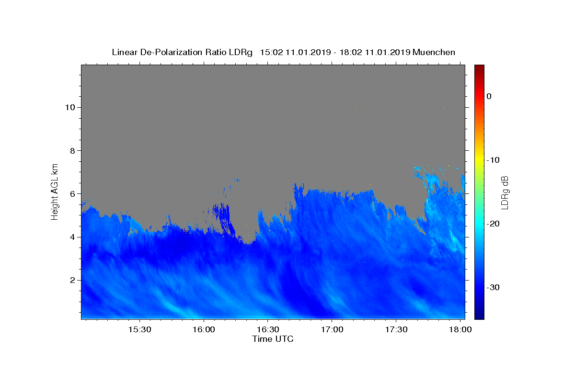Click the colorbar tick label -10
575x383 pixels.
click(494, 160)
